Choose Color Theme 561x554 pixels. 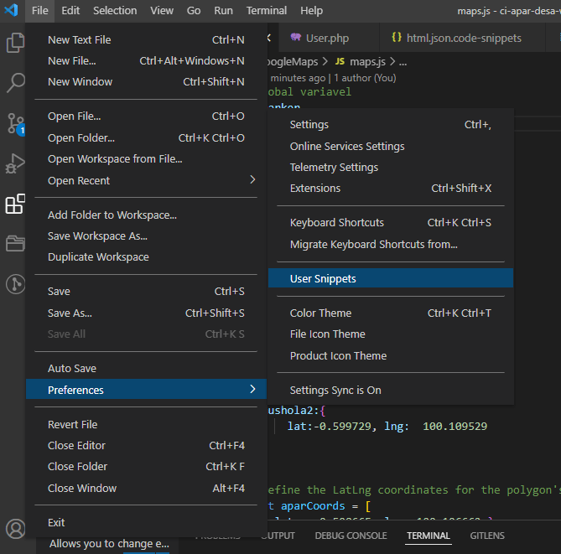391,313
